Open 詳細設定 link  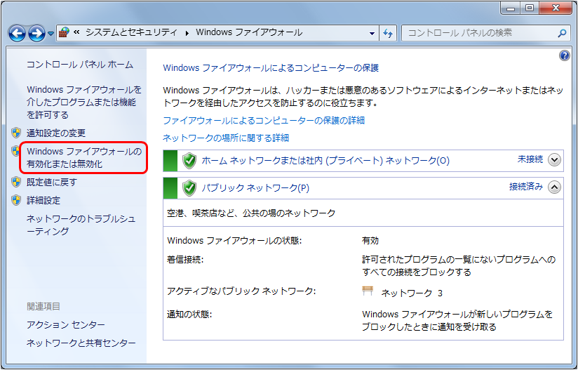click(x=43, y=200)
